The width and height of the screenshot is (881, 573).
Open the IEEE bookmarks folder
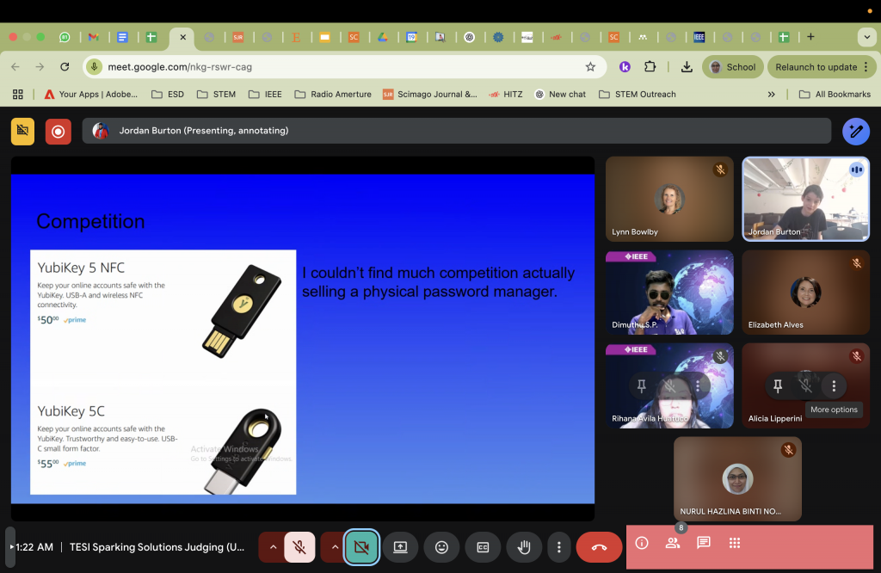(265, 95)
